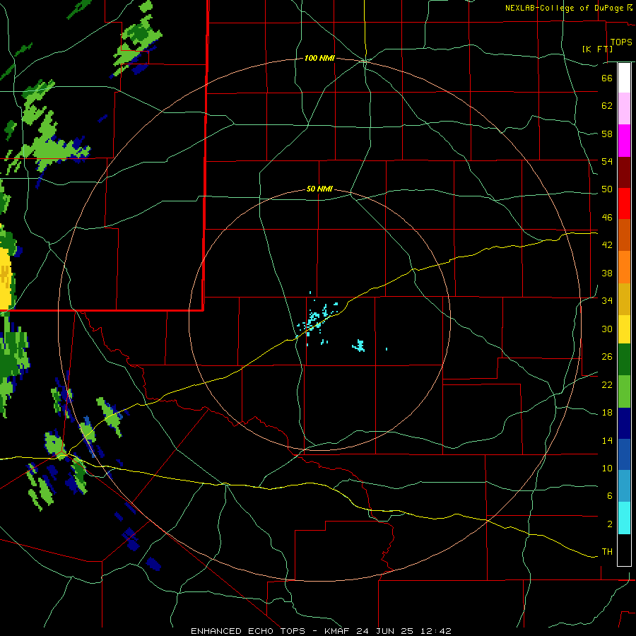Click the 38 legend value

(x=607, y=273)
